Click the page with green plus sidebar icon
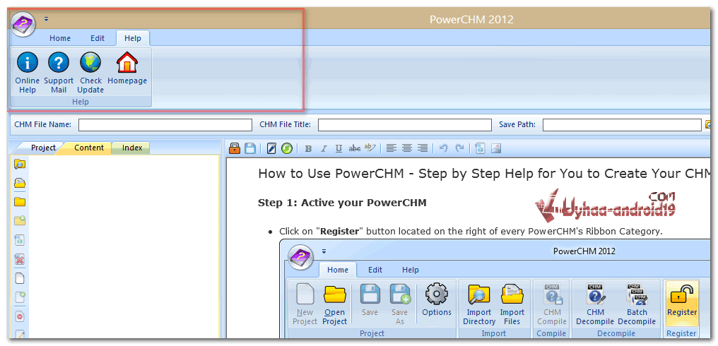The image size is (718, 346). pos(20,297)
